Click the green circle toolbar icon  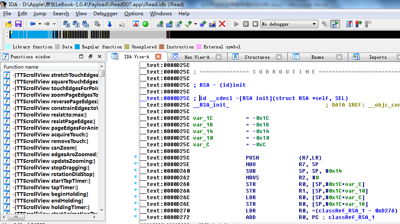pyautogui.click(x=145, y=24)
